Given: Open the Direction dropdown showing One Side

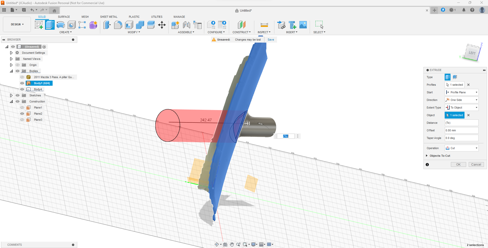Looking at the screenshot, I should (462, 100).
